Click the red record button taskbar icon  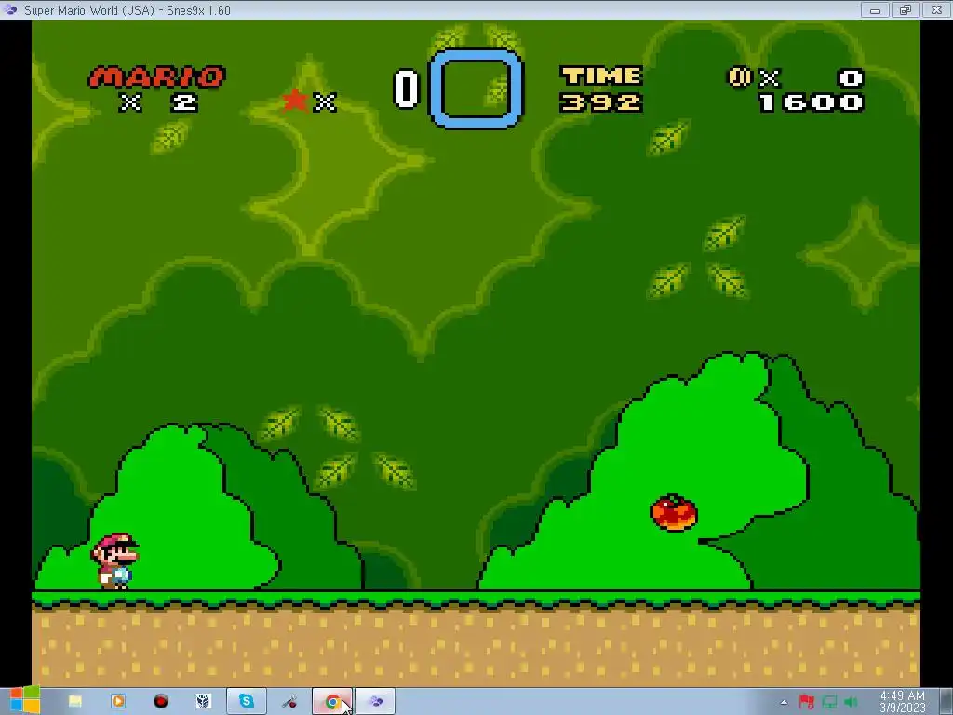coord(160,702)
